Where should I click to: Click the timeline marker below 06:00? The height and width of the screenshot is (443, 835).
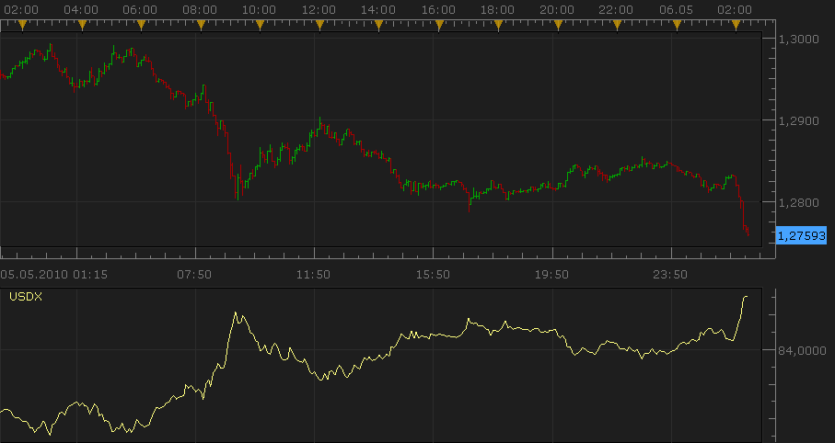[x=141, y=25]
